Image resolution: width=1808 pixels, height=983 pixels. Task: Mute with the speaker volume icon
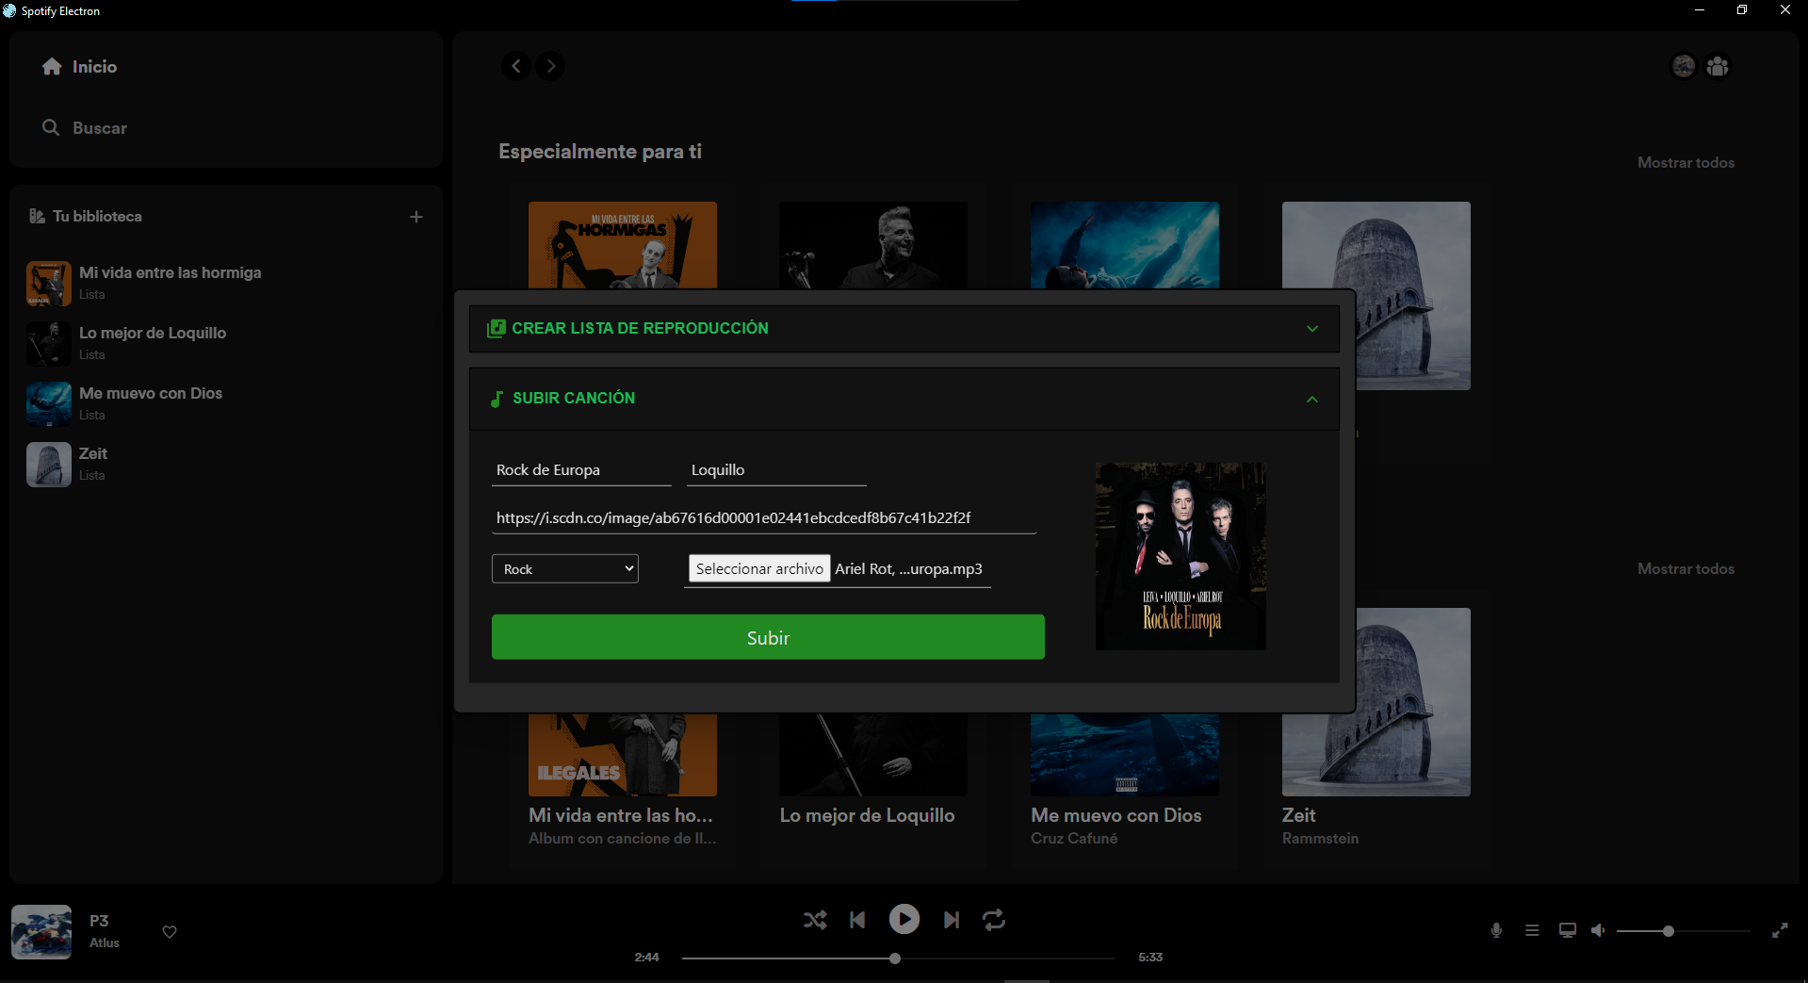[x=1598, y=931]
